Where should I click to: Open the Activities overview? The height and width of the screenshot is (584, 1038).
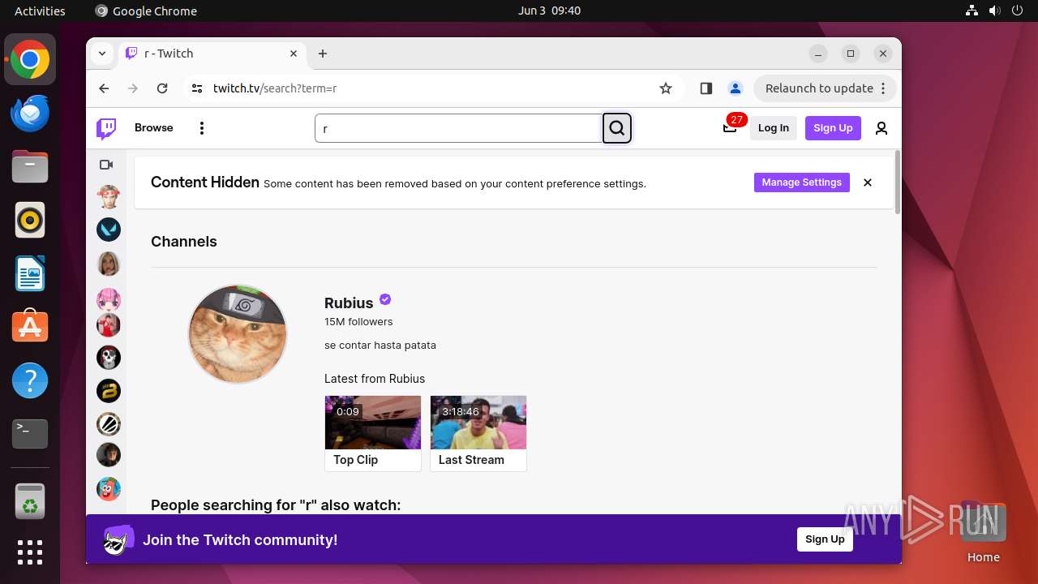point(40,11)
